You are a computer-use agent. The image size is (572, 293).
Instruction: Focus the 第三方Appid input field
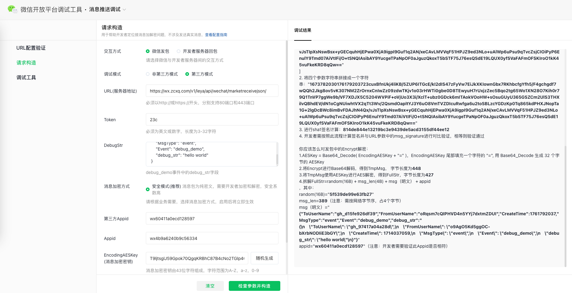tap(212, 219)
